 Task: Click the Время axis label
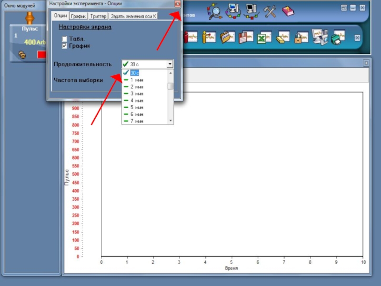click(231, 268)
